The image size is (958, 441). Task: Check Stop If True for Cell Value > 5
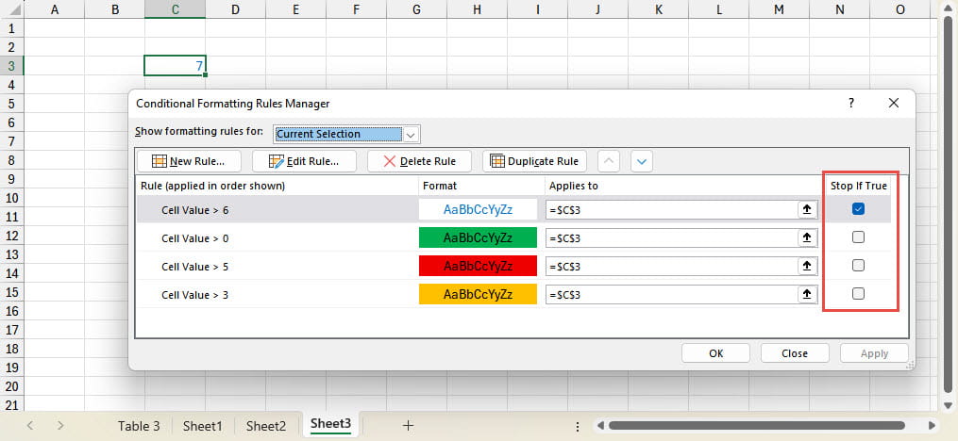pyautogui.click(x=858, y=266)
